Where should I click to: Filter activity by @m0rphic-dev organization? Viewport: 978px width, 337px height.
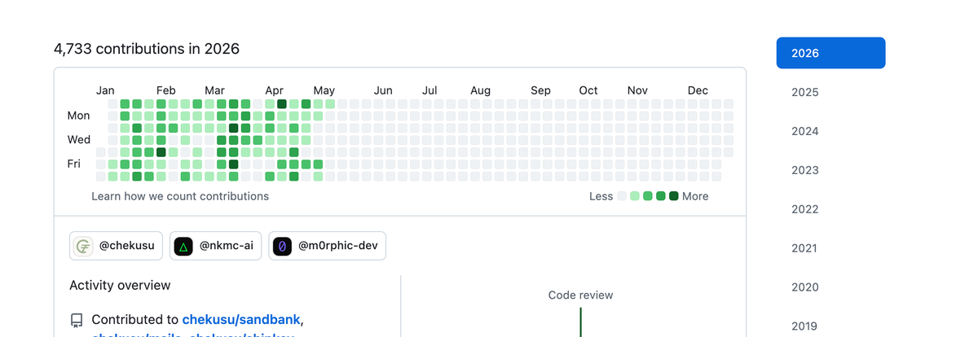[327, 246]
